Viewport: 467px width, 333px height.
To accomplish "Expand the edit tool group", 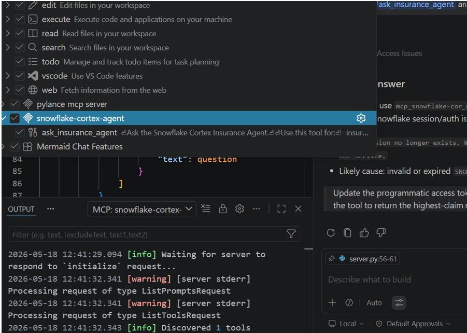I will [x=8, y=5].
